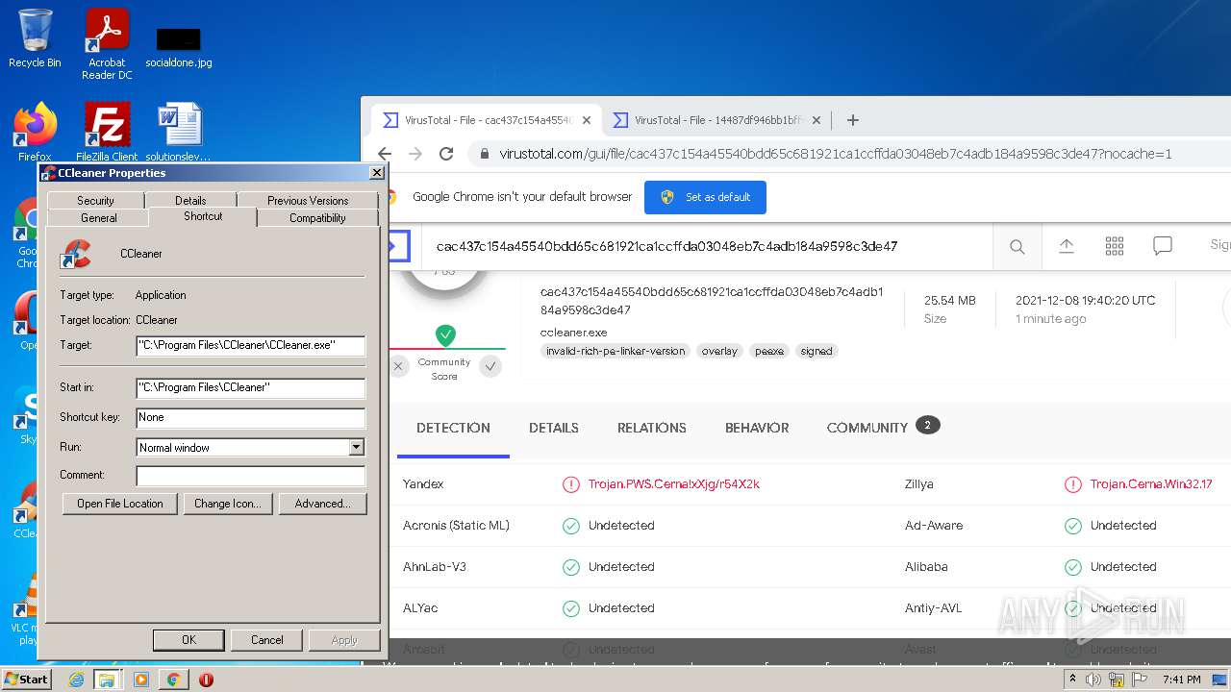Reload the VirusTotal page

(446, 154)
